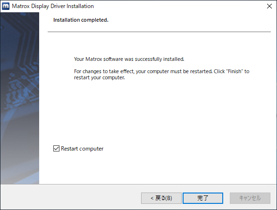Go back with the 戻る(B) button
Image resolution: width=277 pixels, height=210 pixels.
click(x=161, y=198)
